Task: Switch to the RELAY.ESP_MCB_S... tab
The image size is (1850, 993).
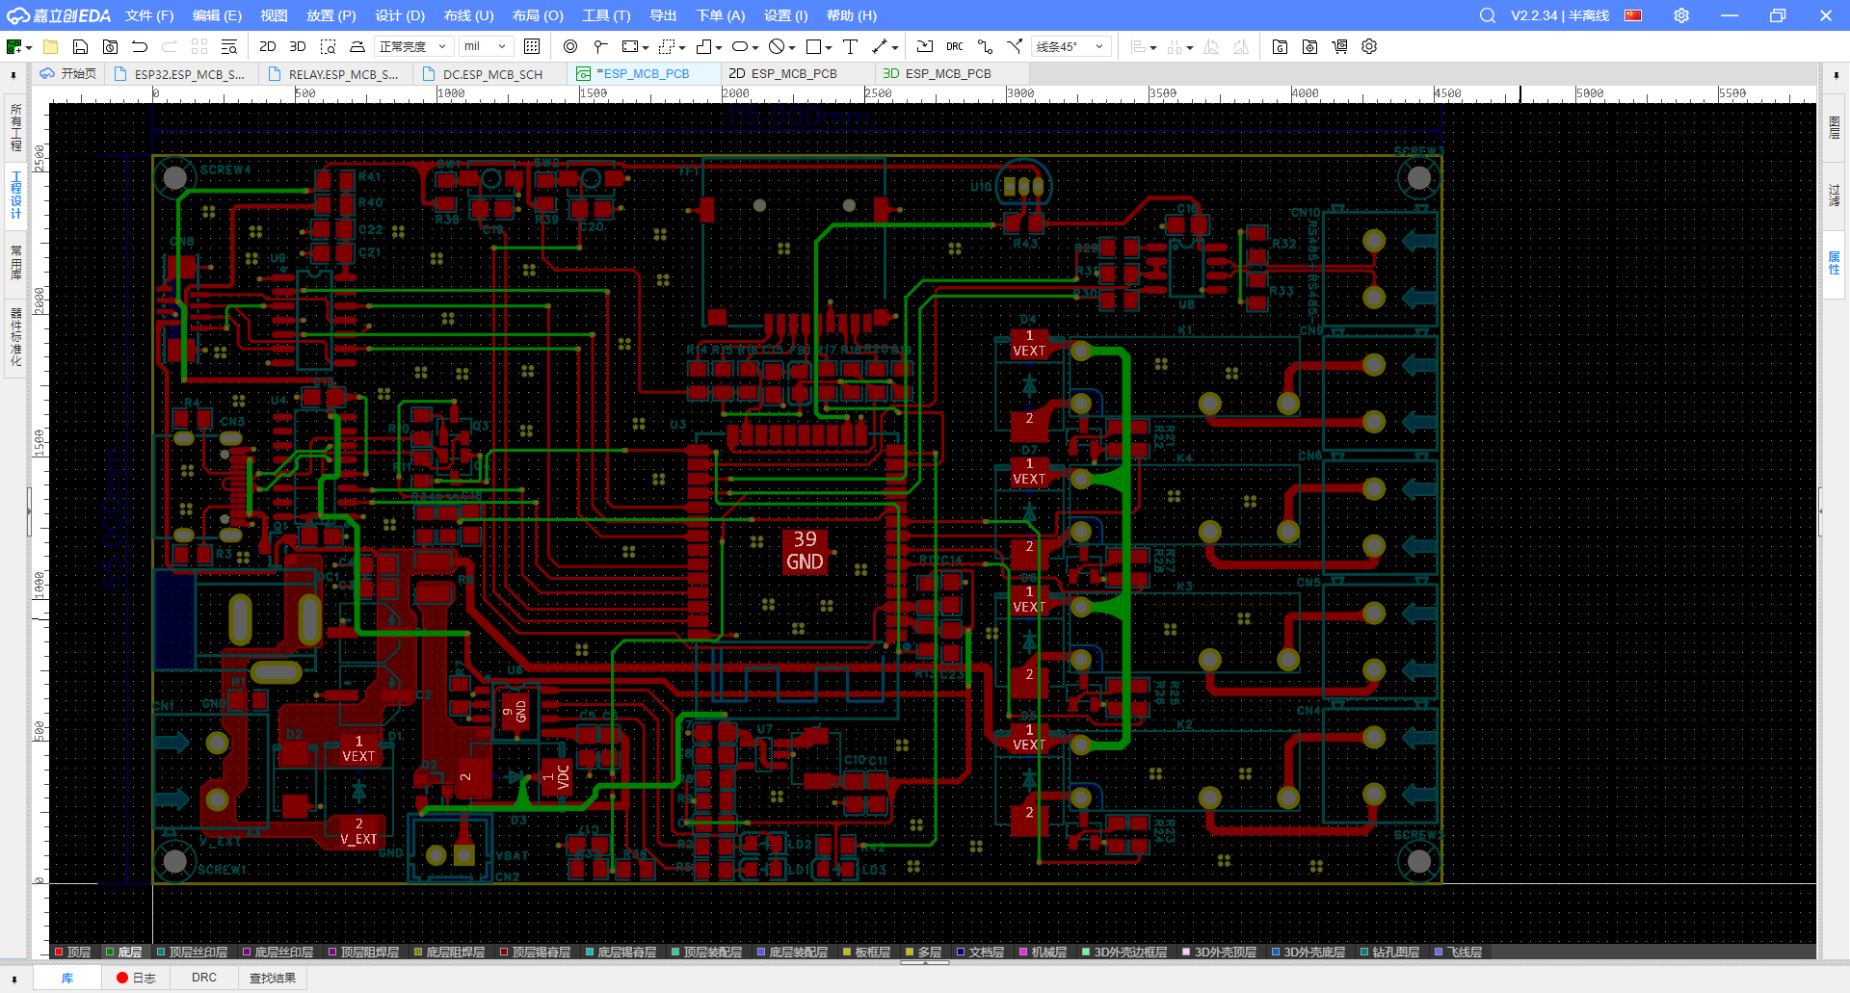Action: pyautogui.click(x=333, y=73)
